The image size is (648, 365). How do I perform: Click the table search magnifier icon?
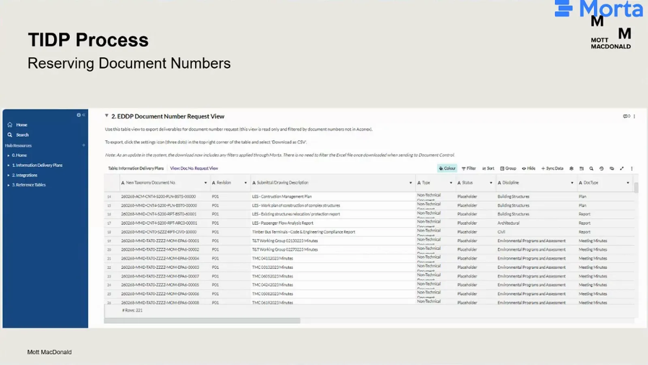pos(591,168)
